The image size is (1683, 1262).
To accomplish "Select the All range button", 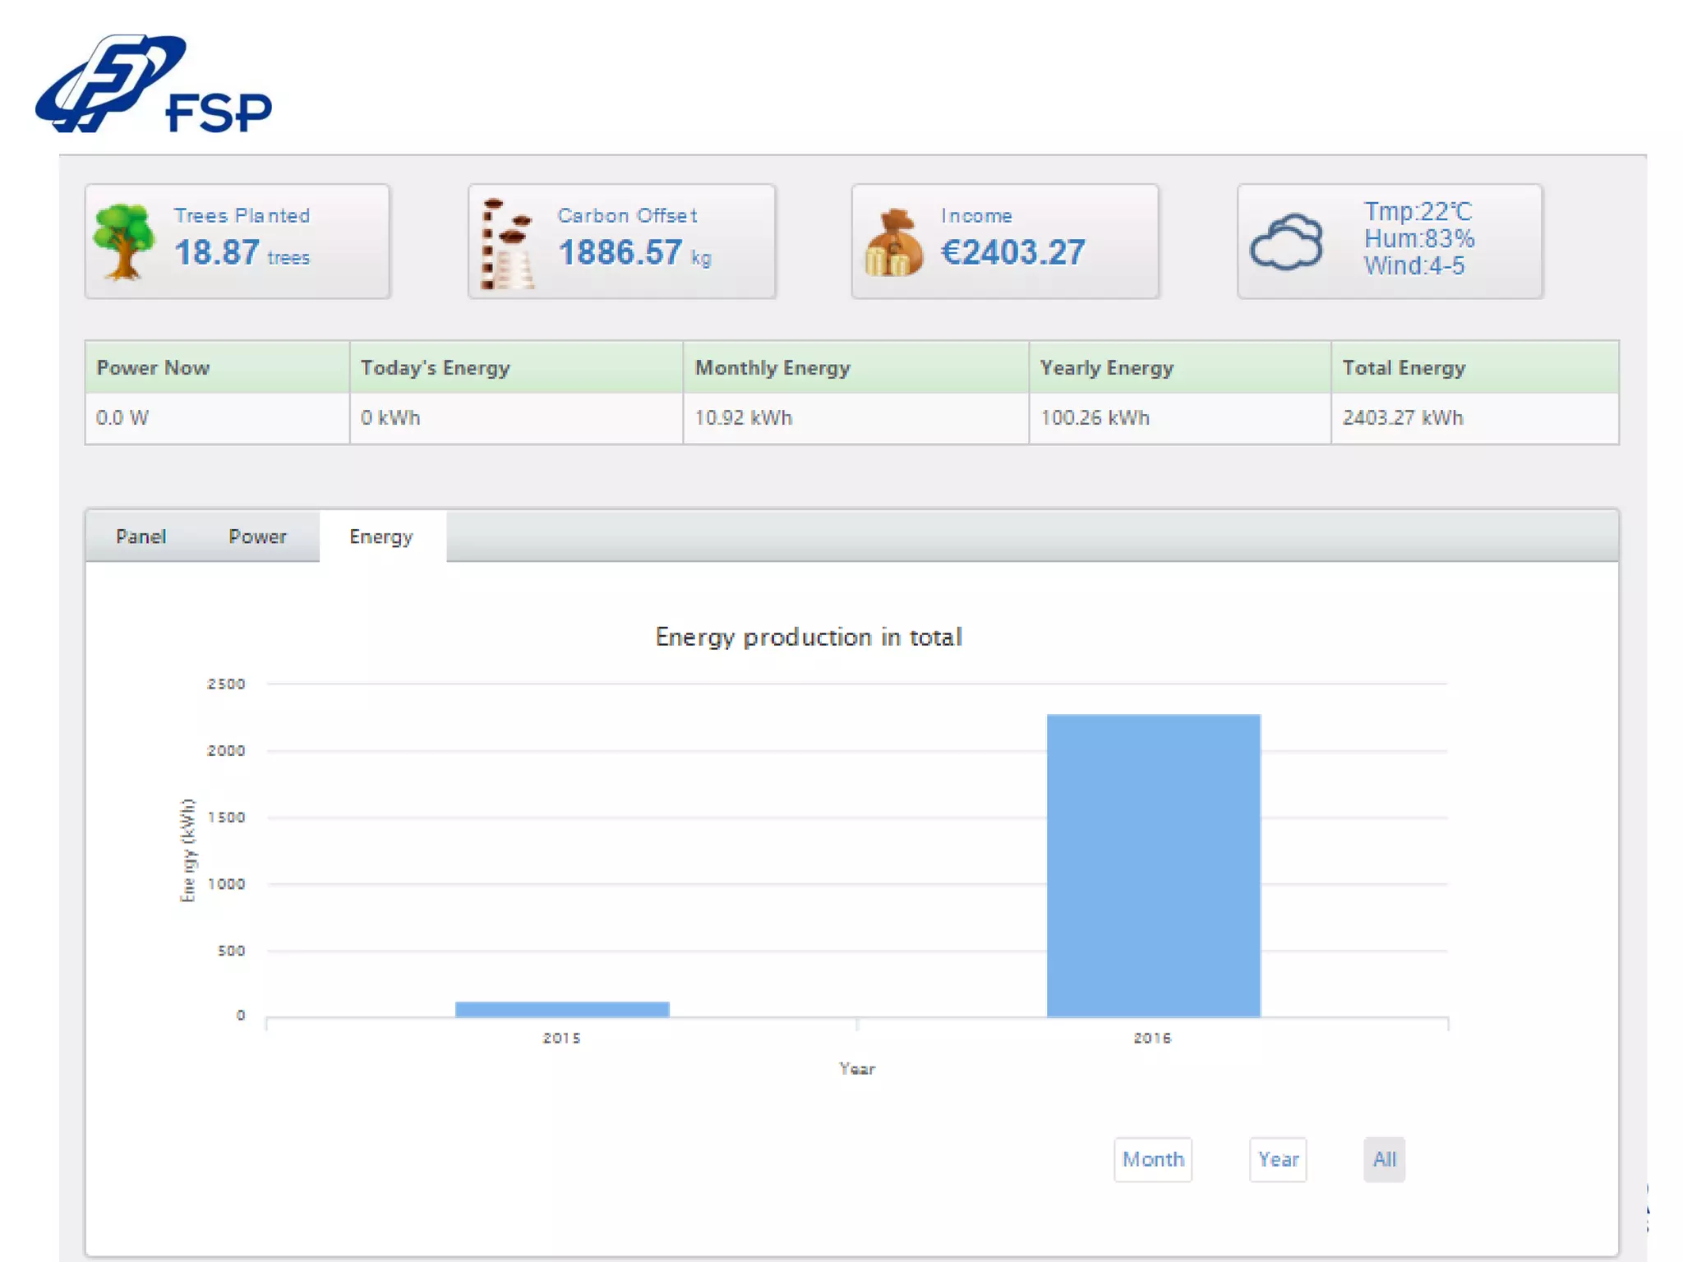I will 1384,1159.
